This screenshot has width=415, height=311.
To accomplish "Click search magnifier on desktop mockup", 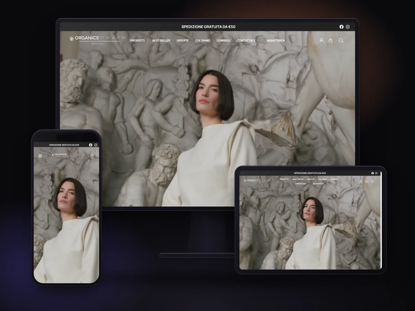I will [341, 40].
